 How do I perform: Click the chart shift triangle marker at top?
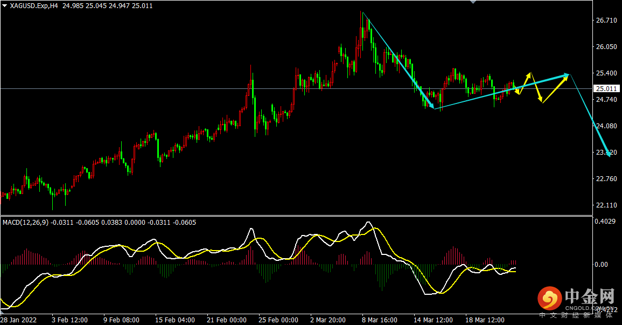[473, 2]
